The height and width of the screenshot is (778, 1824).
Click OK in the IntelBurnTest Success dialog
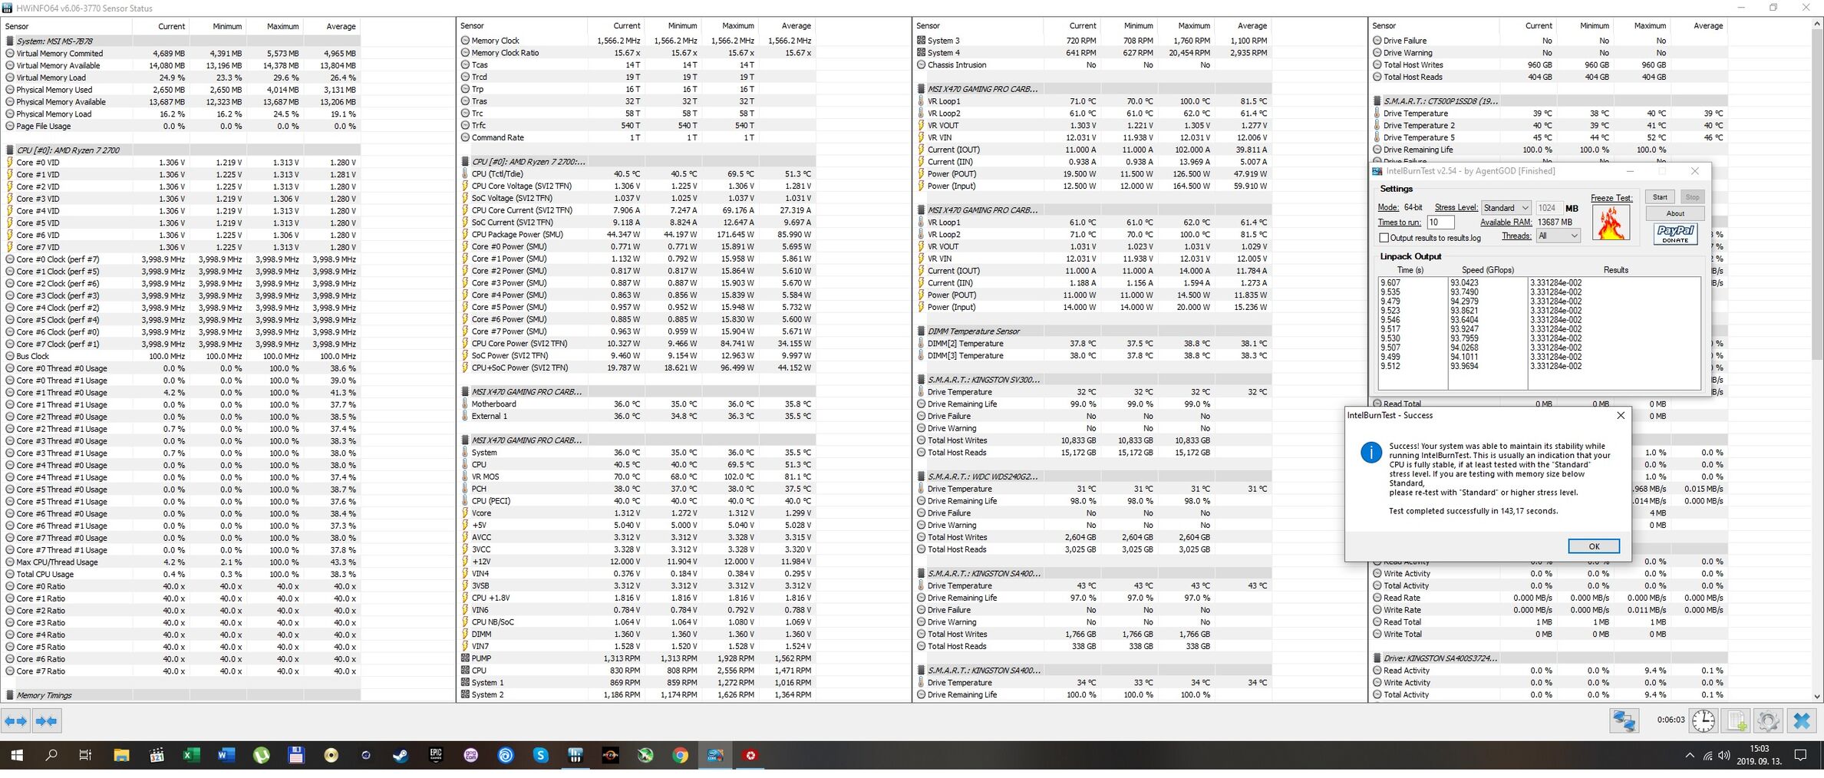[1594, 546]
